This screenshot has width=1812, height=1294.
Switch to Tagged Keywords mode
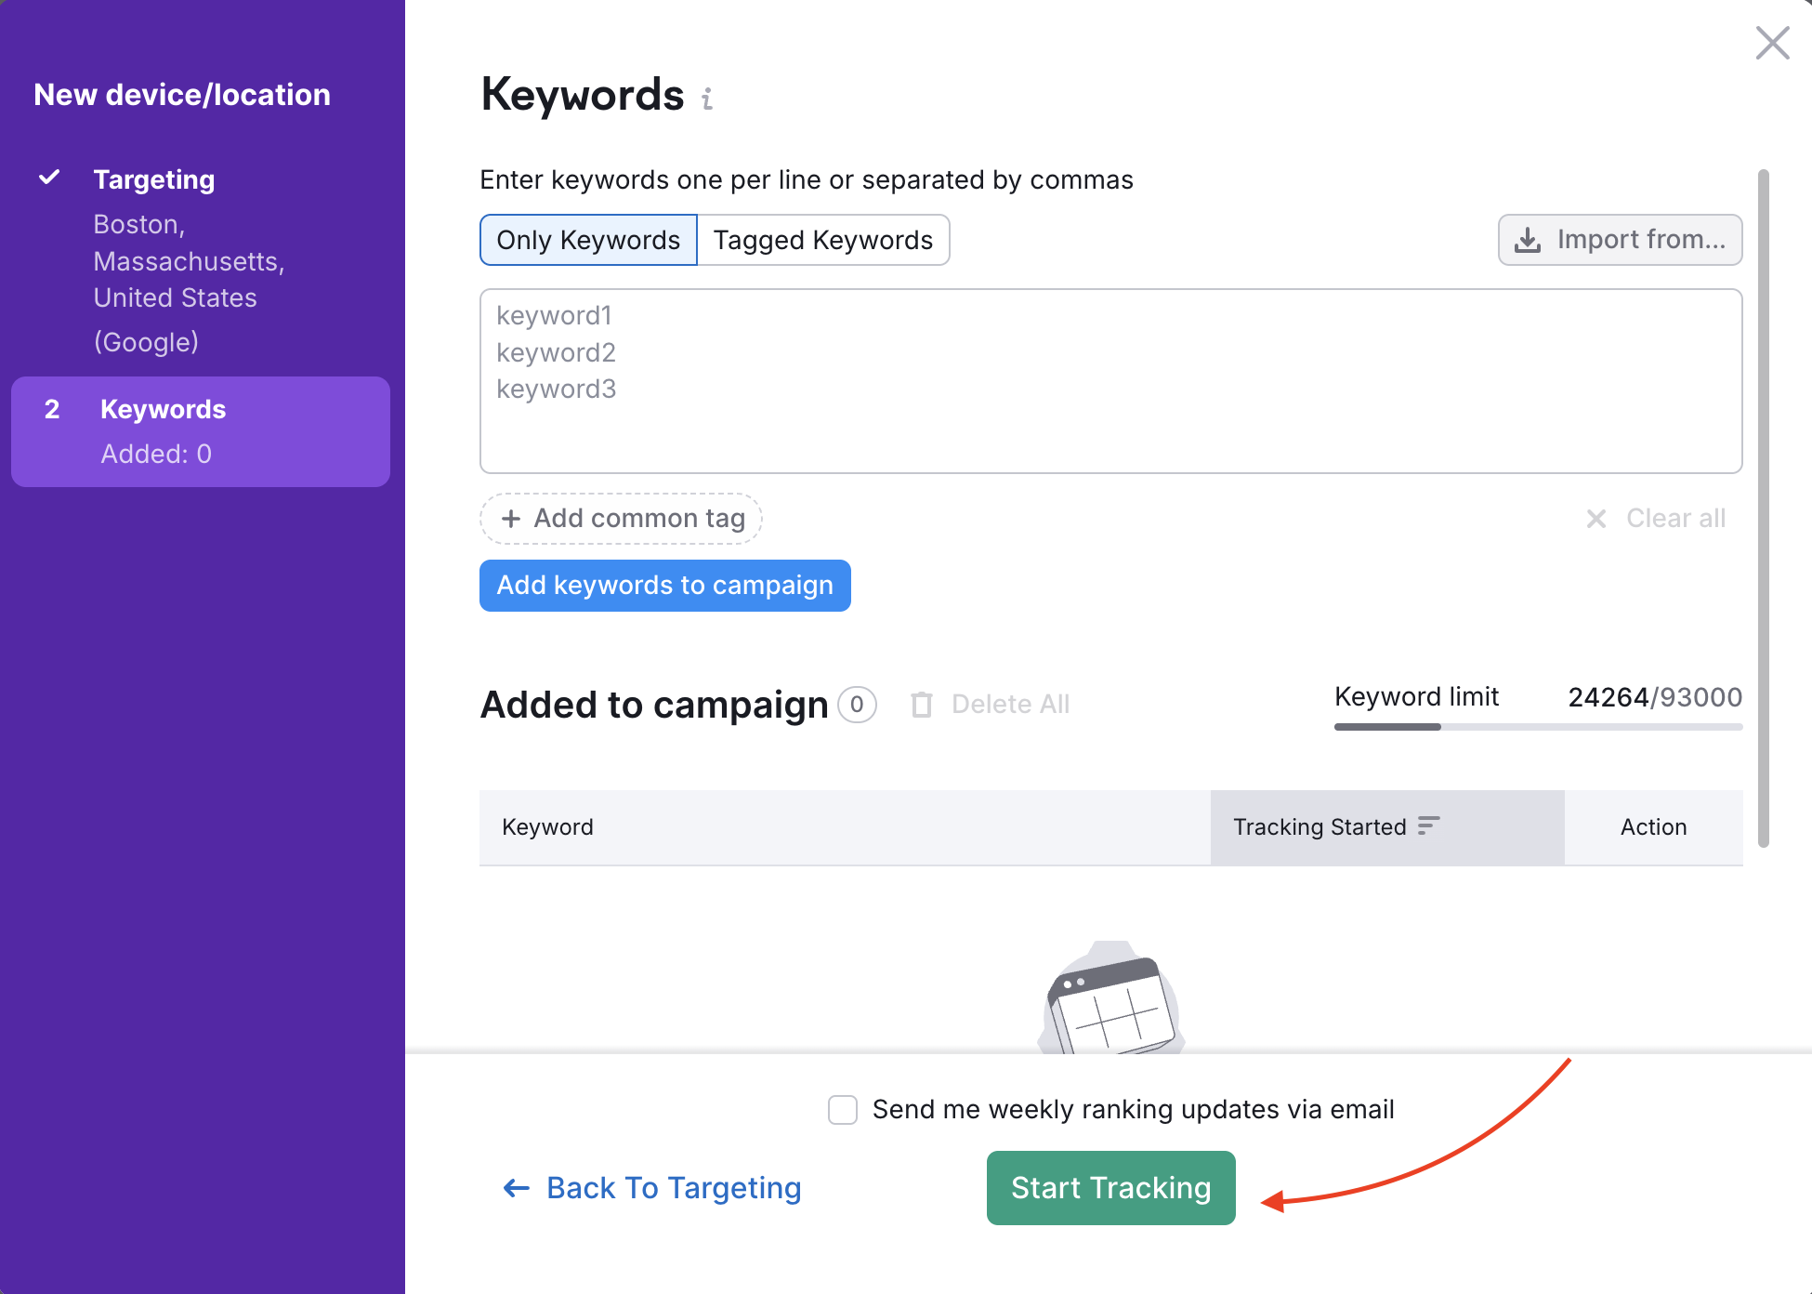point(822,240)
